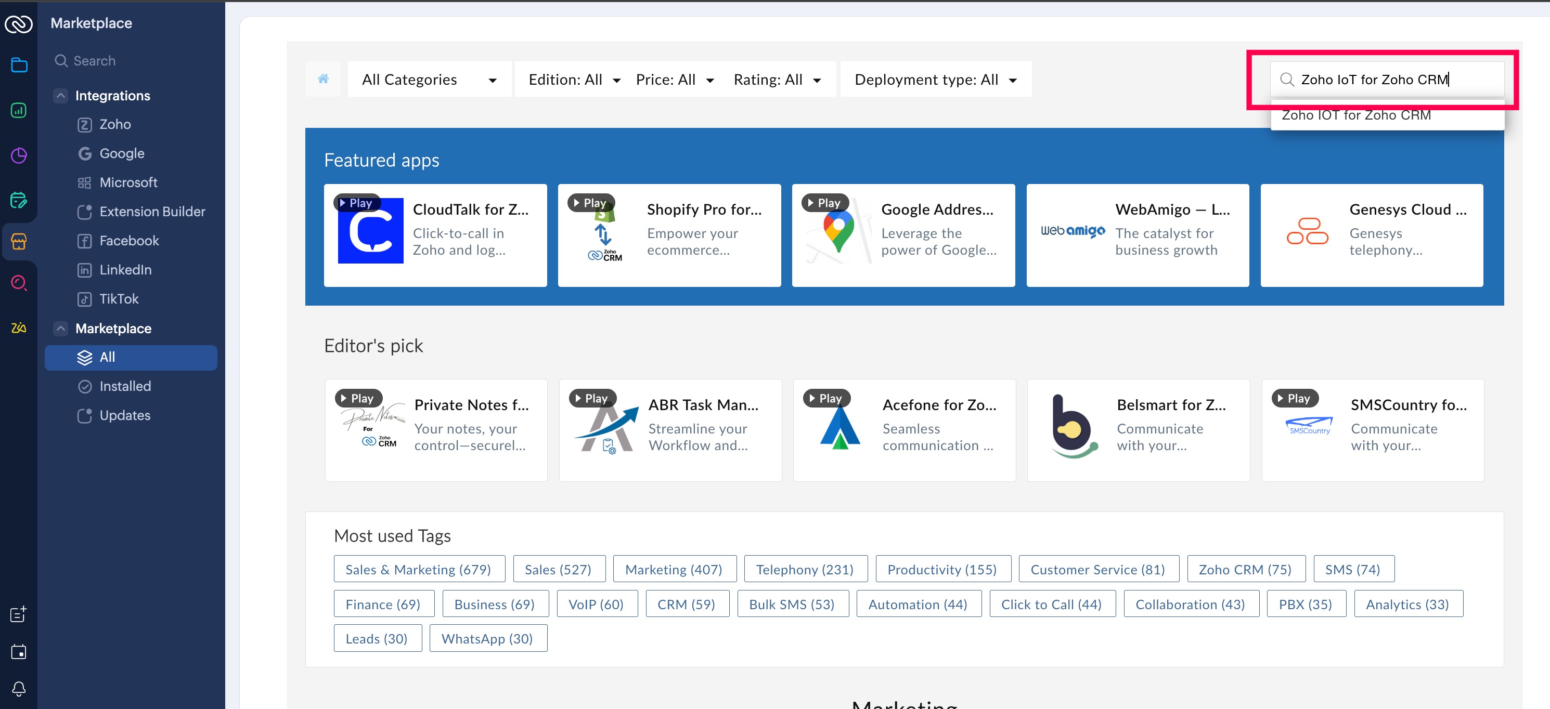Choose the Zoho IOT for Zoho CRM suggestion

1357,116
